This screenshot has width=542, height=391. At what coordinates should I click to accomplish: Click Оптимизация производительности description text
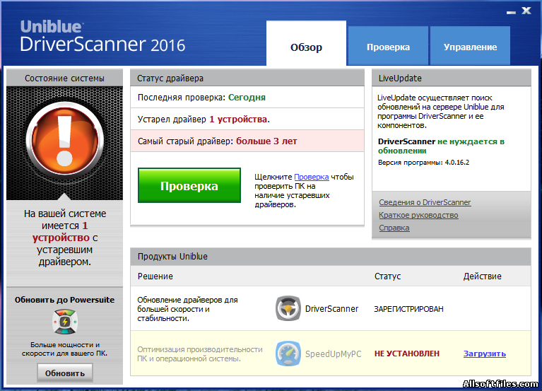(200, 354)
